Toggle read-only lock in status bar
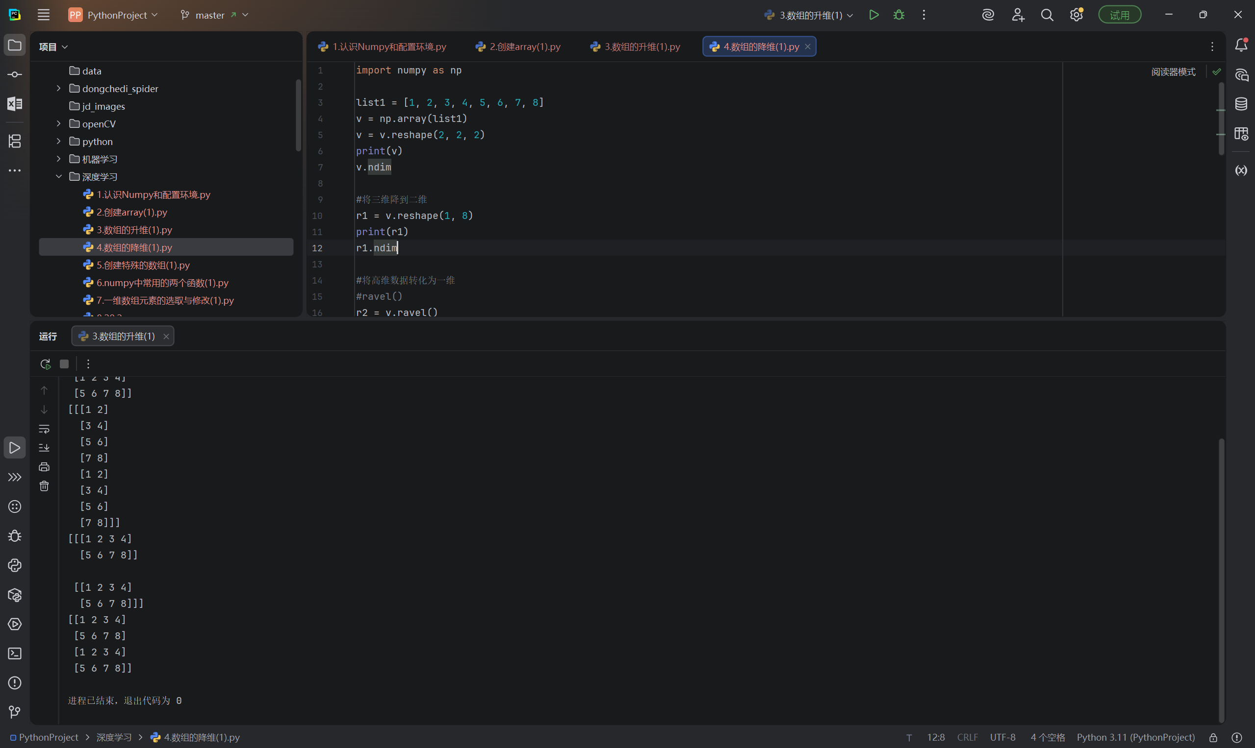The height and width of the screenshot is (748, 1255). pyautogui.click(x=1213, y=737)
